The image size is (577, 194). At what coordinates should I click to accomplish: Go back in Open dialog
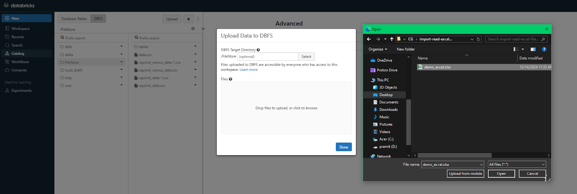(x=369, y=39)
